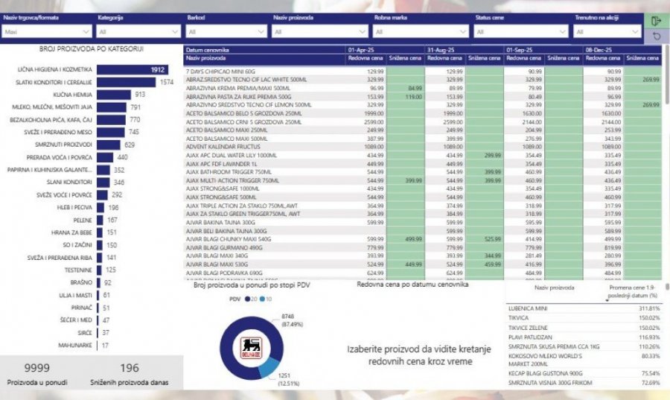Expand the Kategorija filter dropdown
This screenshot has width=670, height=400.
tap(138, 32)
